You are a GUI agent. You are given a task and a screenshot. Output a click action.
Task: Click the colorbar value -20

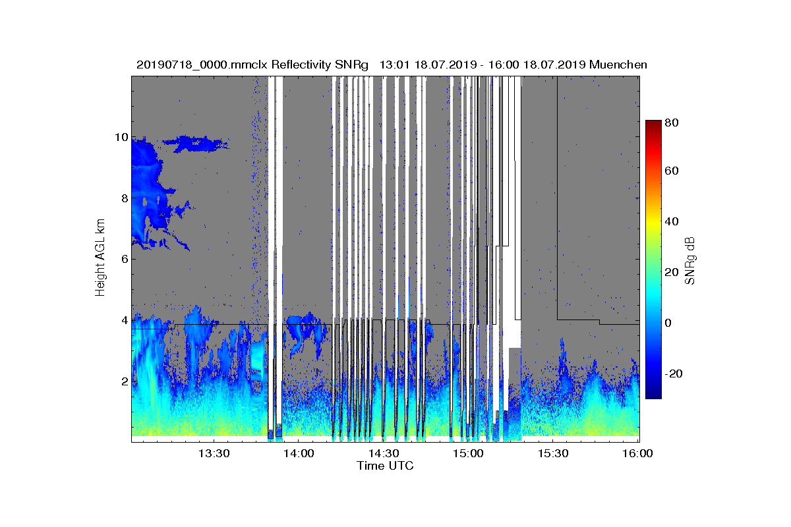[675, 374]
